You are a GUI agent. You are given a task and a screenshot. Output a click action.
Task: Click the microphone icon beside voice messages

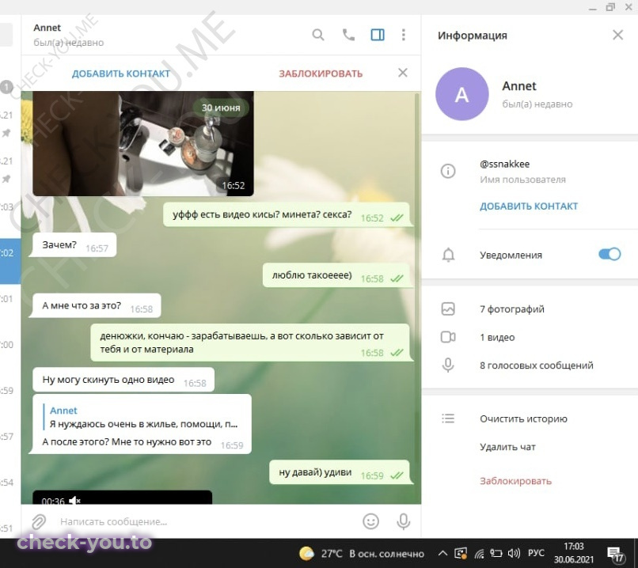click(448, 365)
